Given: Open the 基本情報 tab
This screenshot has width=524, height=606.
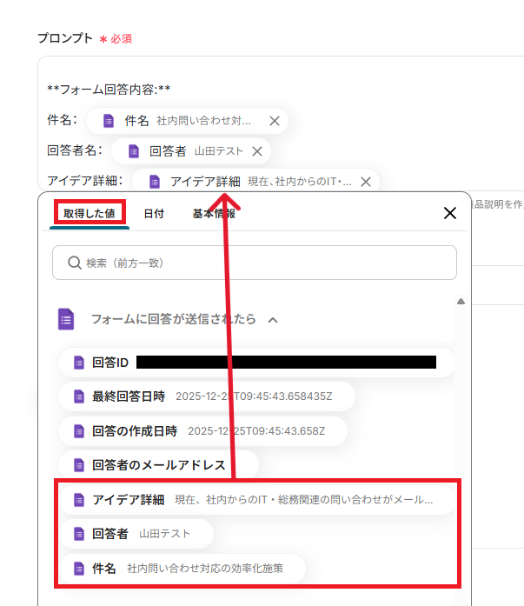Looking at the screenshot, I should click(214, 213).
